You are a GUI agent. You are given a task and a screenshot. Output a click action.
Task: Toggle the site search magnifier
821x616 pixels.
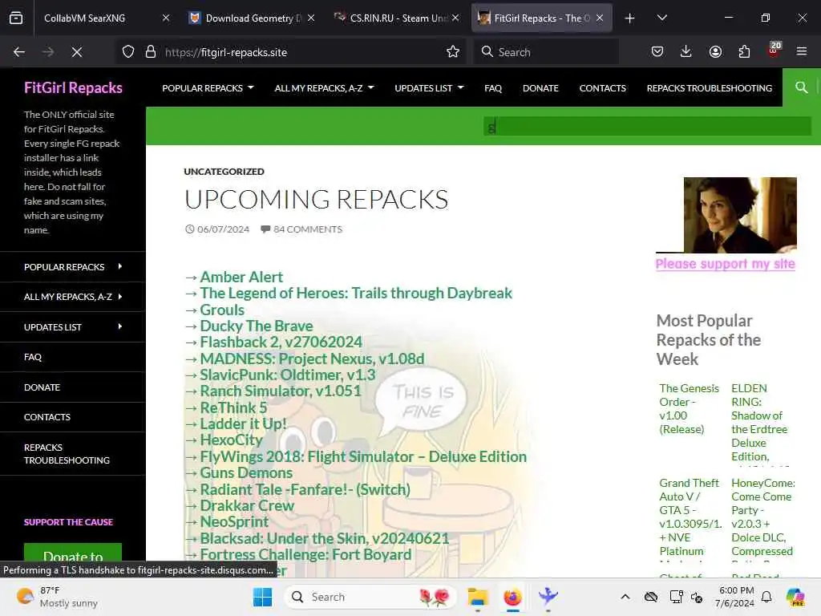802,87
